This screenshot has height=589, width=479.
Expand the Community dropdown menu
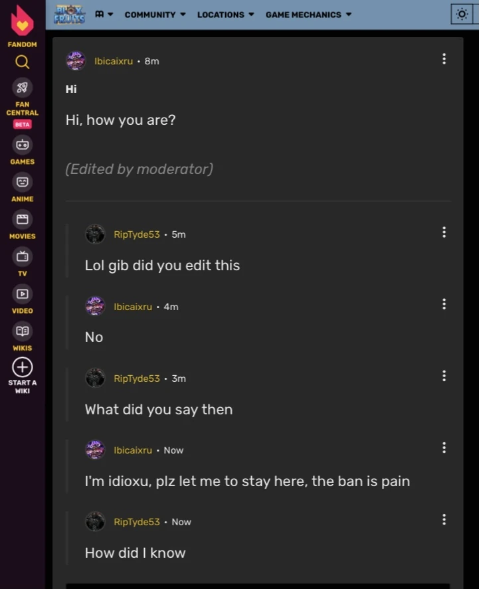155,15
